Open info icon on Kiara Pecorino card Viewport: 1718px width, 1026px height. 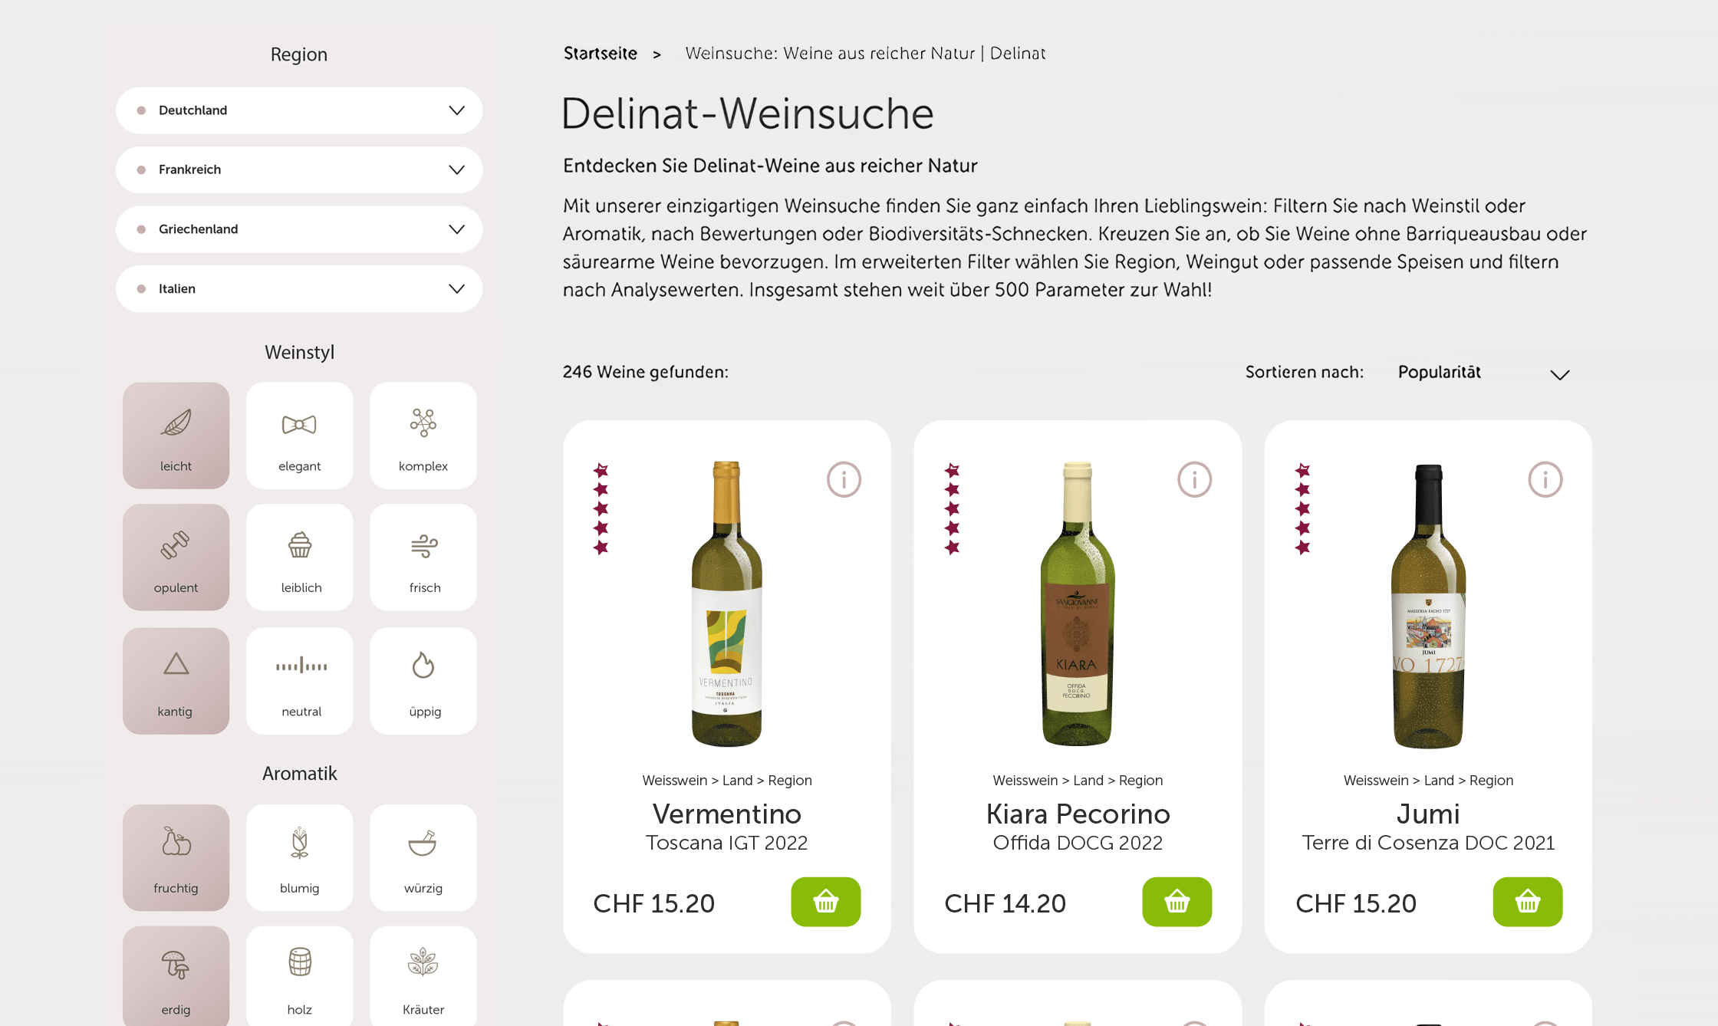[x=1194, y=480]
